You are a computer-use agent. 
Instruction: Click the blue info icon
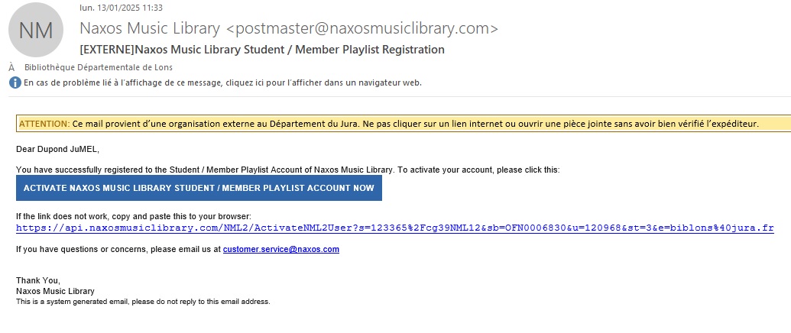click(x=15, y=82)
